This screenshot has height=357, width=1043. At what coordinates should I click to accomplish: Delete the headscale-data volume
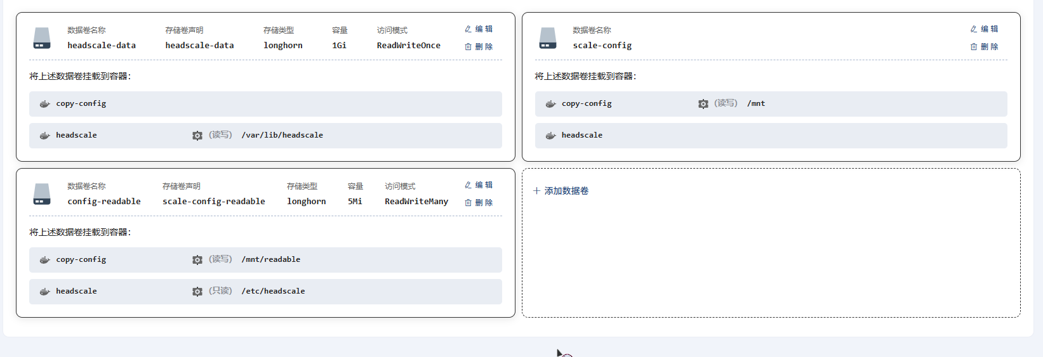pyautogui.click(x=479, y=47)
